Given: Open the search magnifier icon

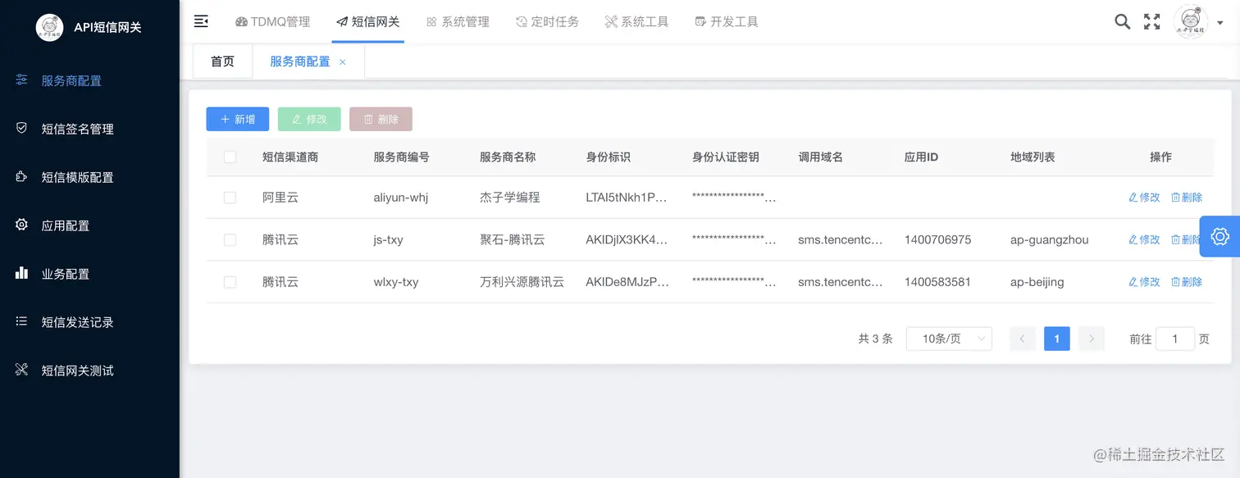Looking at the screenshot, I should coord(1122,21).
